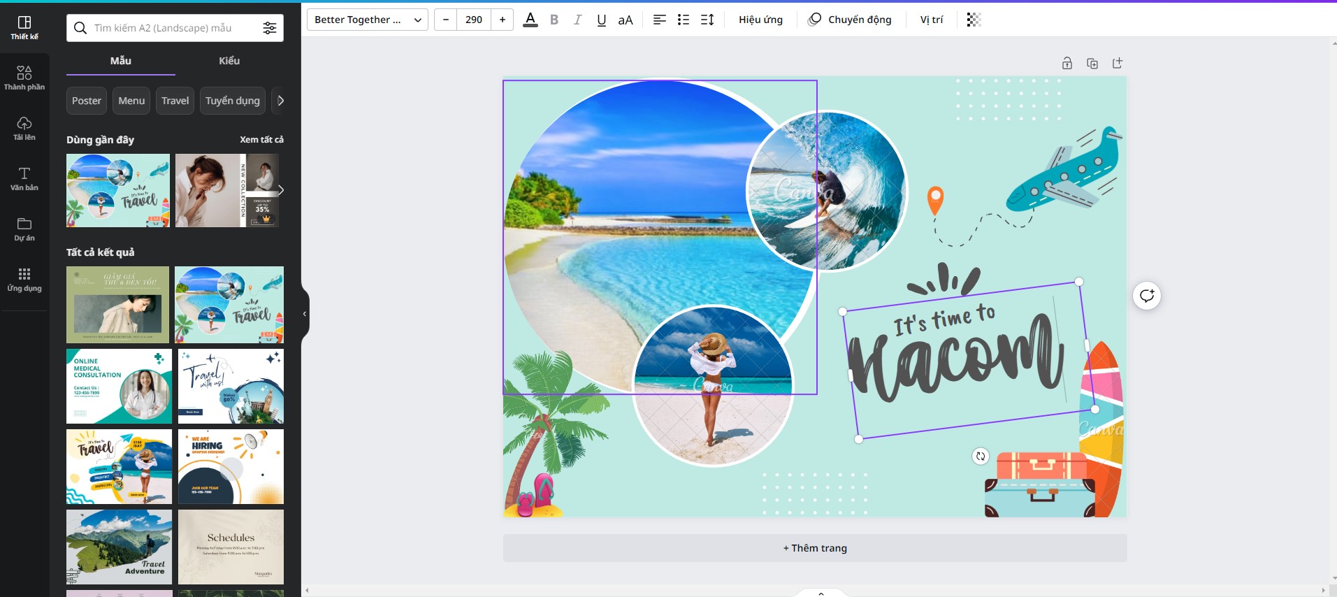Image resolution: width=1337 pixels, height=597 pixels.
Task: Duplicate the page with copy icon
Action: 1092,64
